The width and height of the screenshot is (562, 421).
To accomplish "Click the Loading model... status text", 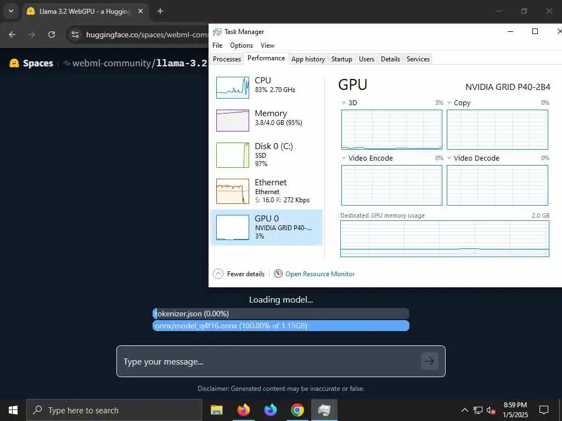I will coord(281,300).
